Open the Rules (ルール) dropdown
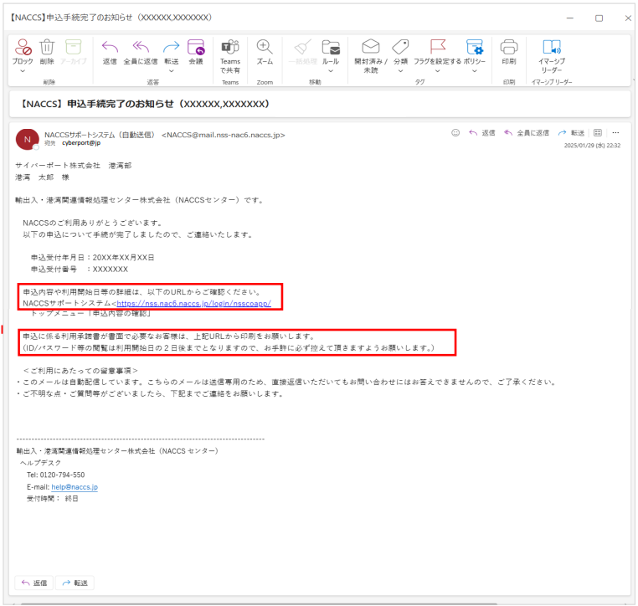 pyautogui.click(x=331, y=71)
